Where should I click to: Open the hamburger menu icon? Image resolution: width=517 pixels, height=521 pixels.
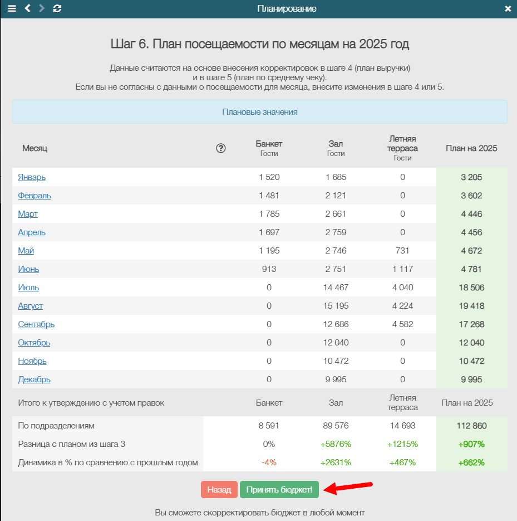coord(12,9)
